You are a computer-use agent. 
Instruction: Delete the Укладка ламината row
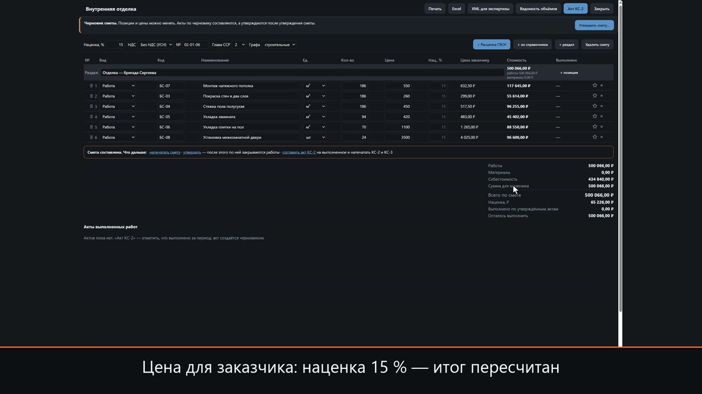pyautogui.click(x=602, y=117)
